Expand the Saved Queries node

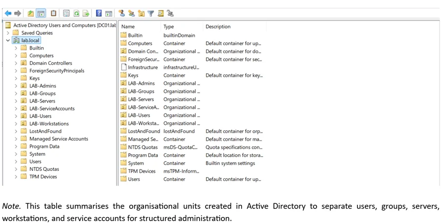click(x=8, y=33)
